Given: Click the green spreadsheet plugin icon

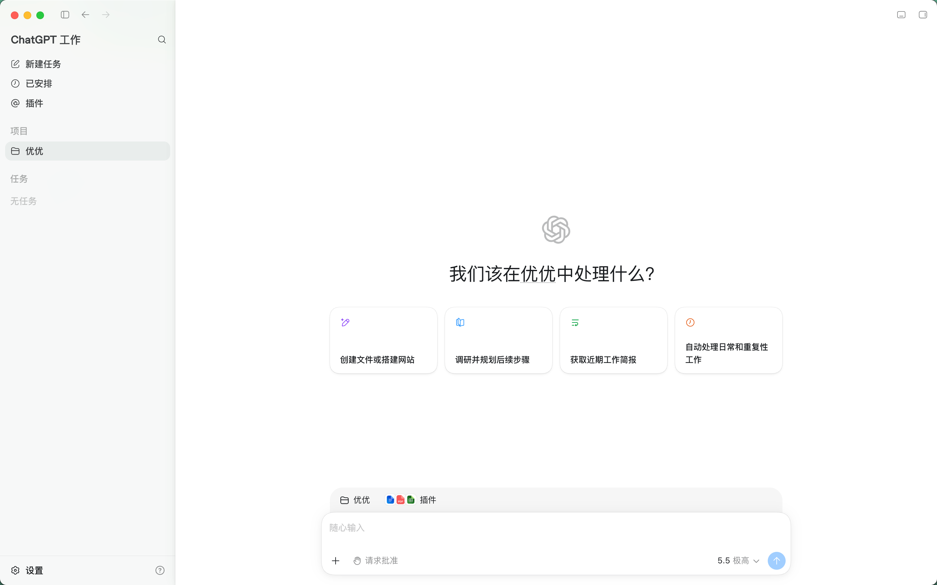Looking at the screenshot, I should (411, 500).
